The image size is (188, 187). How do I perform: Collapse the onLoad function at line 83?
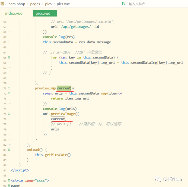[x=9, y=150]
